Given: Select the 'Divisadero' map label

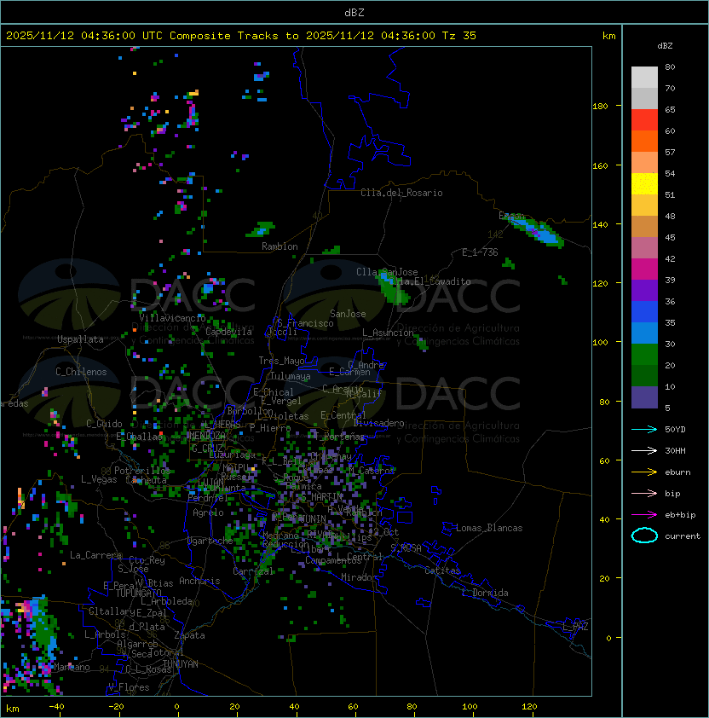Looking at the screenshot, I should point(378,423).
